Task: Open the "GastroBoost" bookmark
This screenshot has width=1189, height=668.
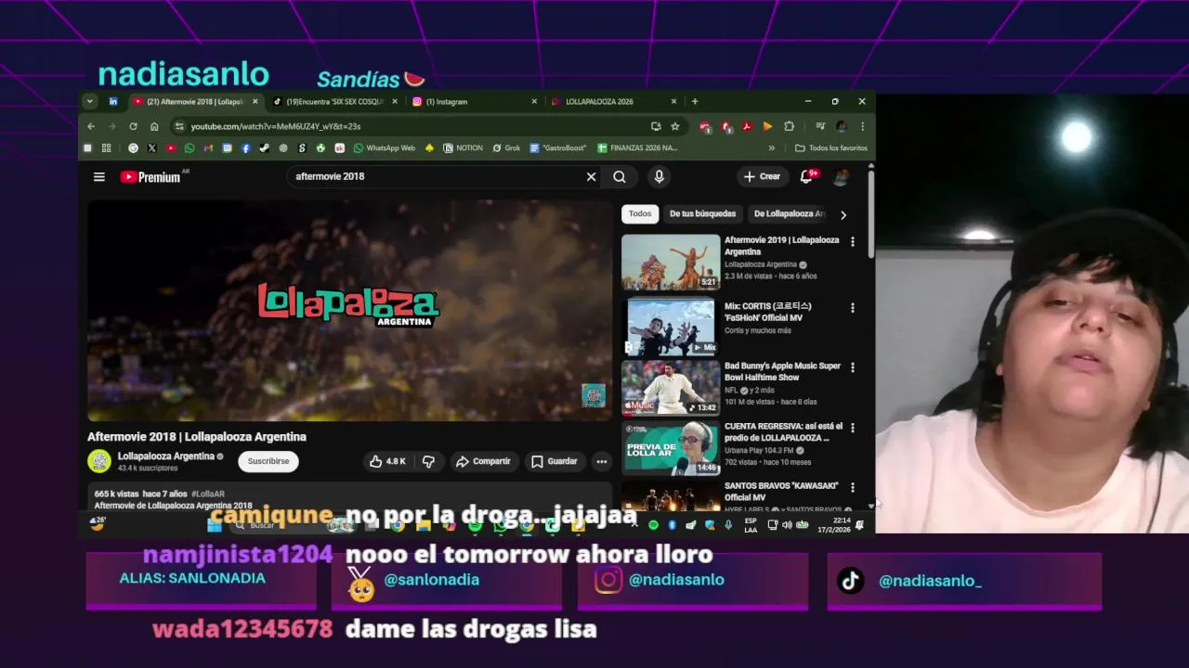Action: tap(558, 148)
